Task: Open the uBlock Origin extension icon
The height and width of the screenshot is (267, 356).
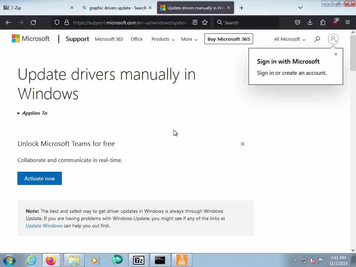Action: (x=335, y=22)
